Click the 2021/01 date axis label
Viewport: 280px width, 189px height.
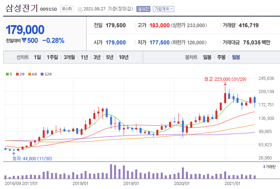[x=233, y=183]
